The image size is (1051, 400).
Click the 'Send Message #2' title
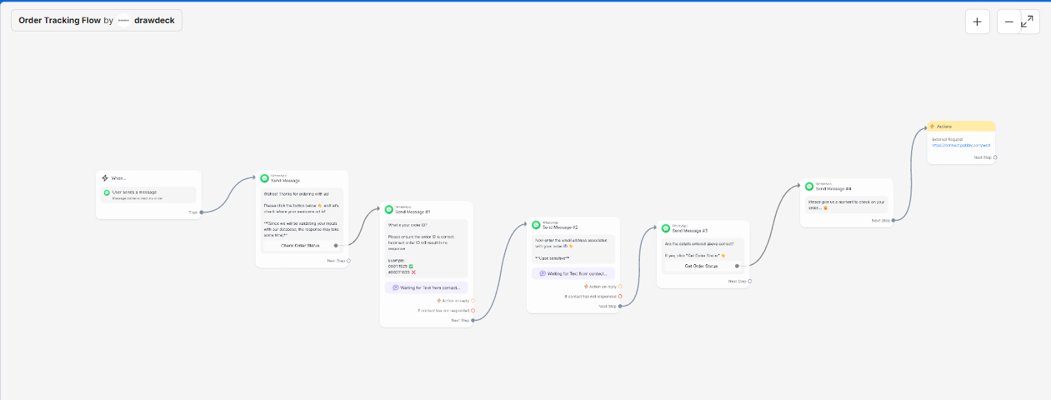[560, 227]
